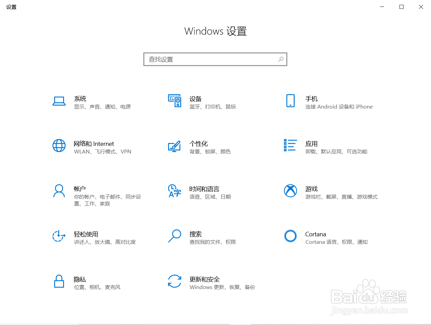Select the Cortana heading
This screenshot has width=431, height=325.
click(315, 234)
